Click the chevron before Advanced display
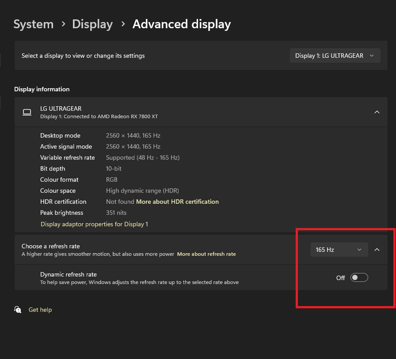 point(123,24)
